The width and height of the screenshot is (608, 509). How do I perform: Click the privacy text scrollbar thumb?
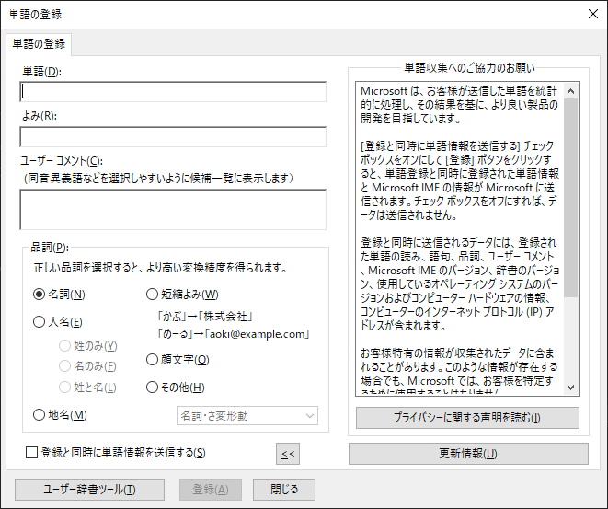pos(571,198)
